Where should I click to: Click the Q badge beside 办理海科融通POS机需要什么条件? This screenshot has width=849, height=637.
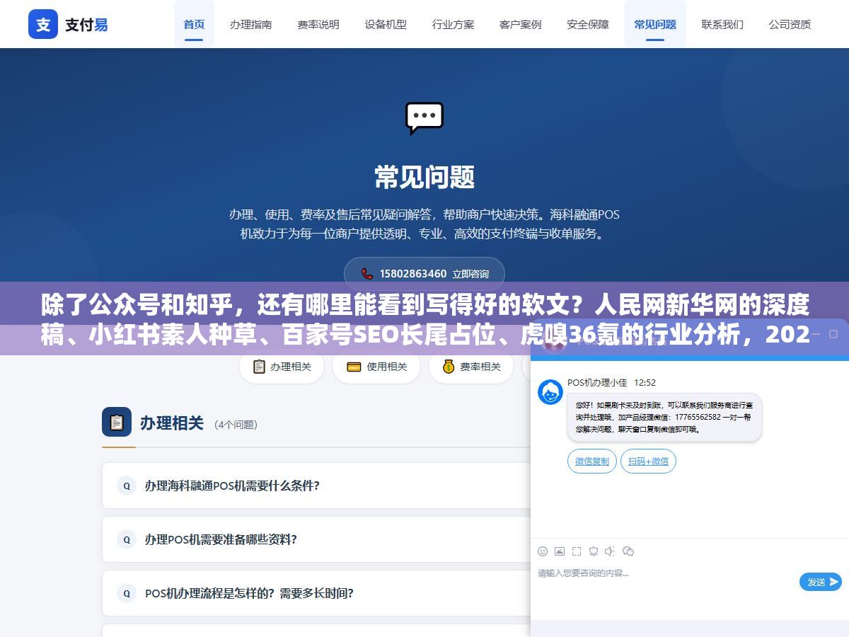tap(127, 486)
